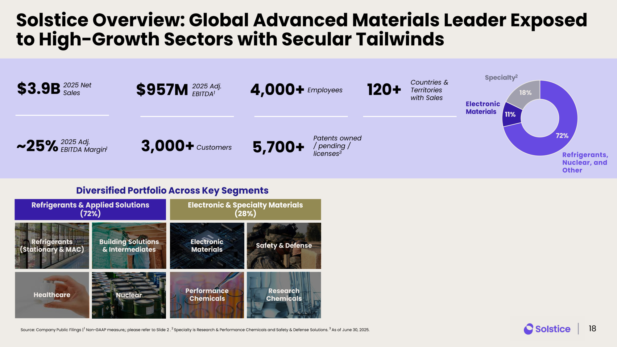Click the slide number 18
This screenshot has height=347, width=617.
pos(592,328)
